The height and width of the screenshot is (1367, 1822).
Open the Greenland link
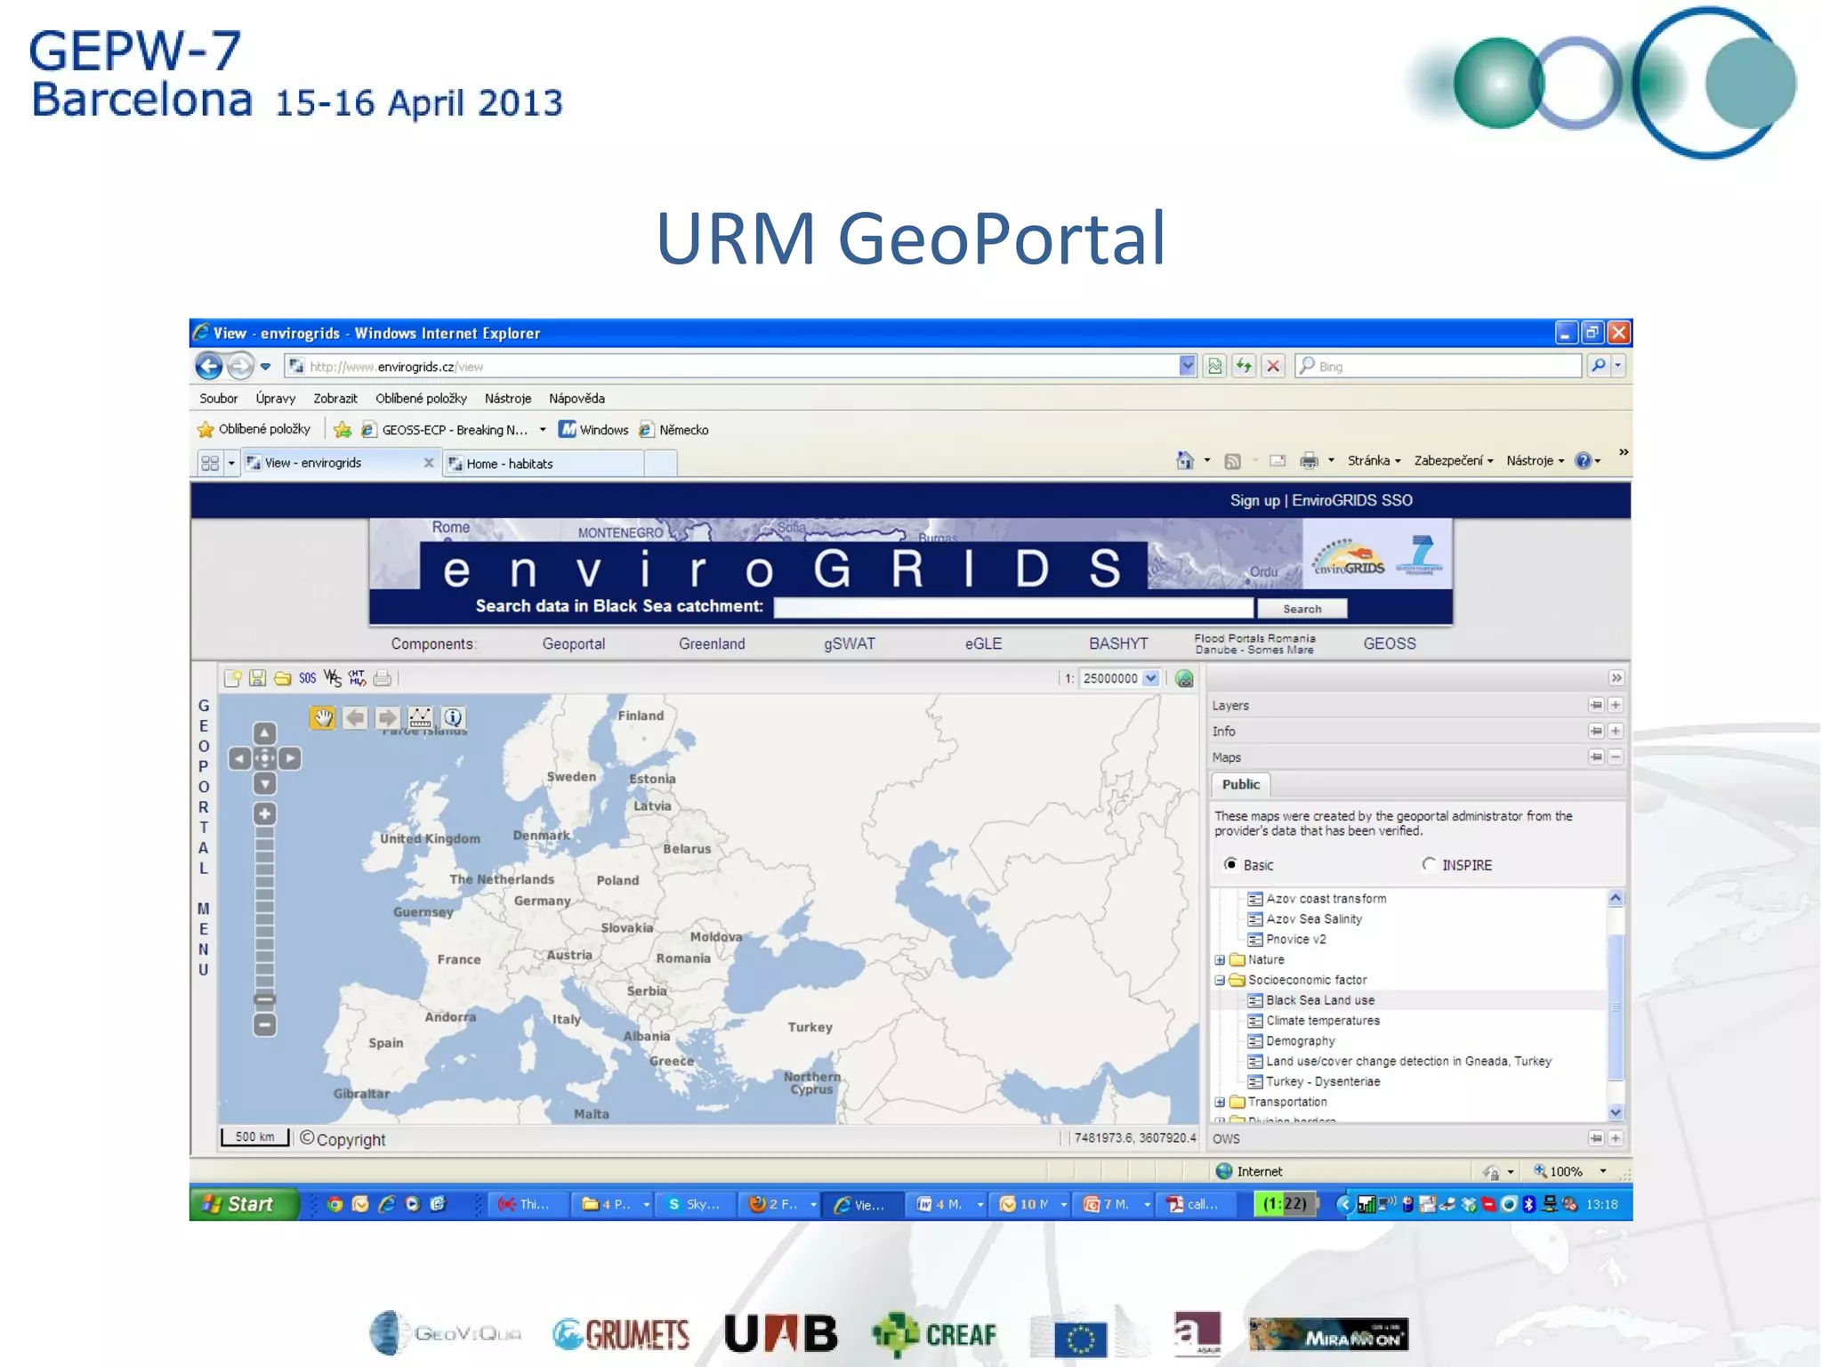[x=712, y=643]
